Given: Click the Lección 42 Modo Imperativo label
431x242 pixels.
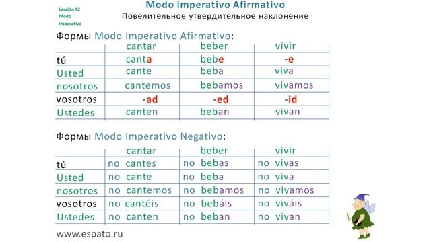Looking at the screenshot, I should tap(70, 16).
